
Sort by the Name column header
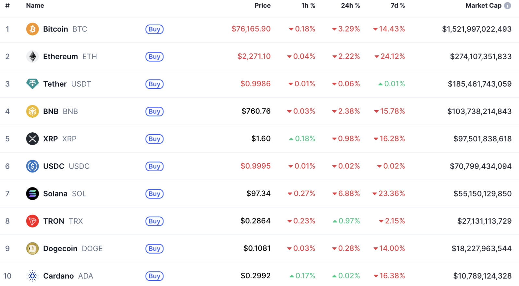pos(35,6)
